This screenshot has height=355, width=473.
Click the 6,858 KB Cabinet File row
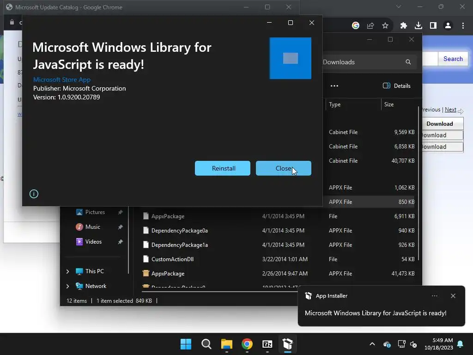[x=369, y=147]
